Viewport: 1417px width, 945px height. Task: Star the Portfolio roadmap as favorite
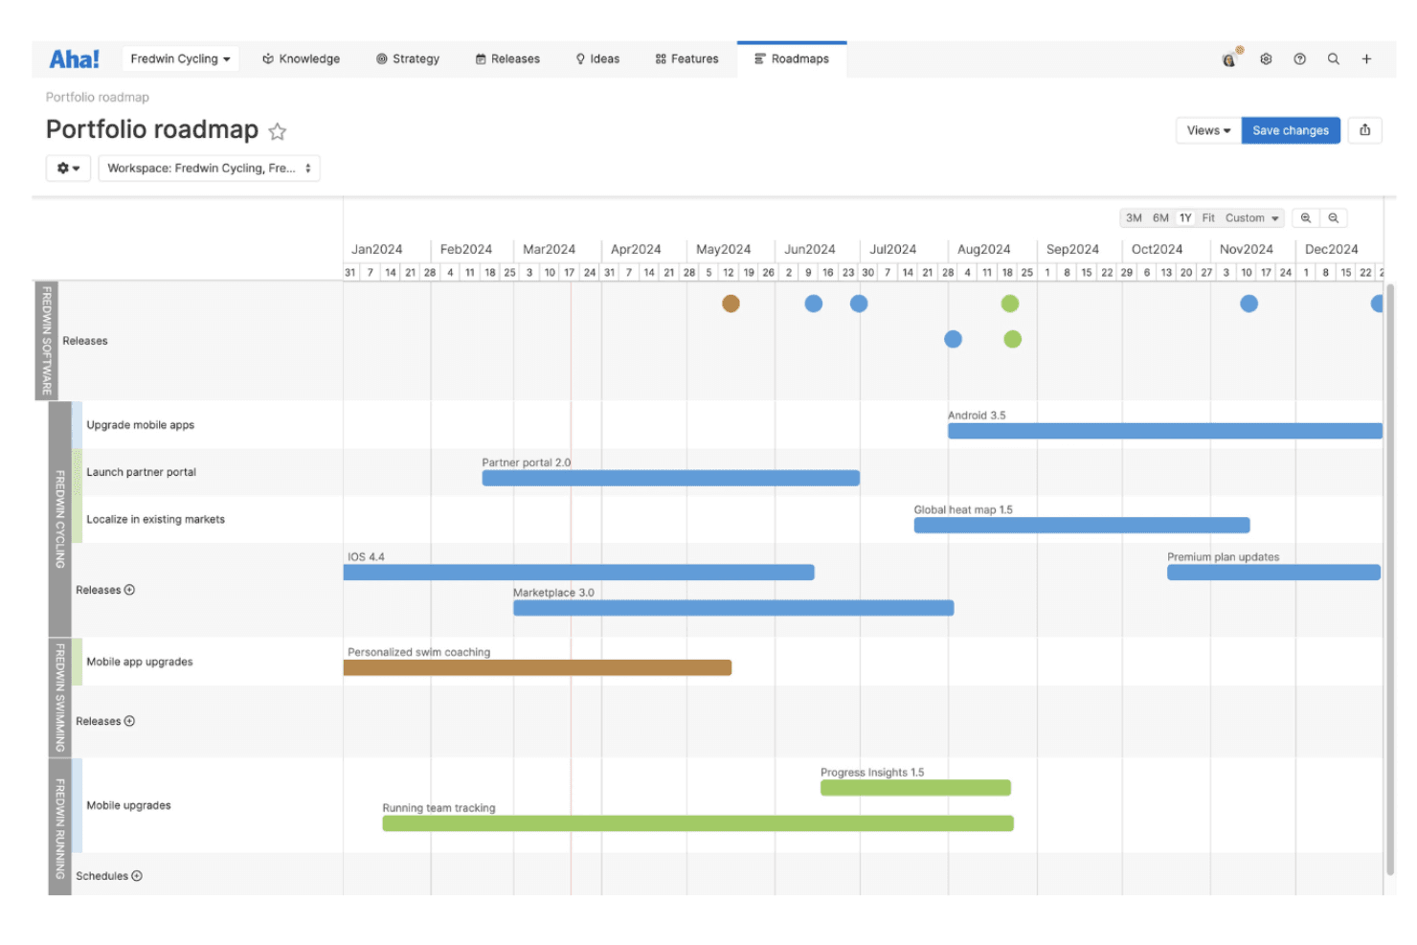278,131
